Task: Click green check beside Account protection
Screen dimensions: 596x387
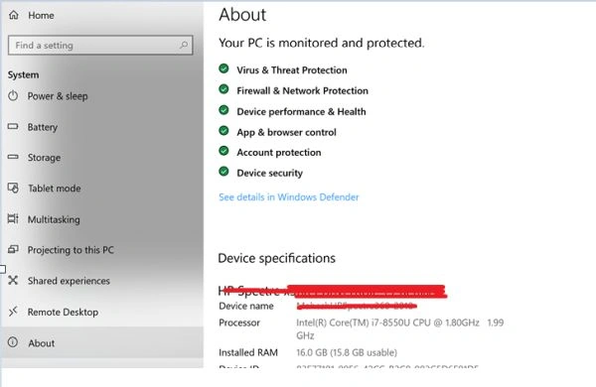Action: 223,151
